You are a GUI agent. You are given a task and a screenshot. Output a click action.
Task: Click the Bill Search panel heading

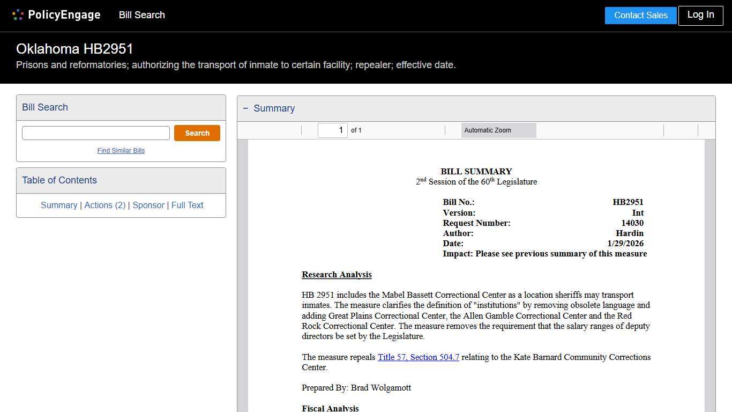[x=45, y=107]
